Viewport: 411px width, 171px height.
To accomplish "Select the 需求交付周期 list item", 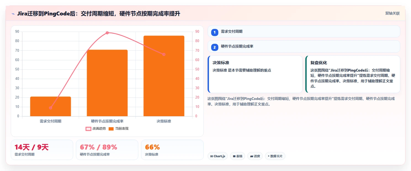I will tap(304, 31).
